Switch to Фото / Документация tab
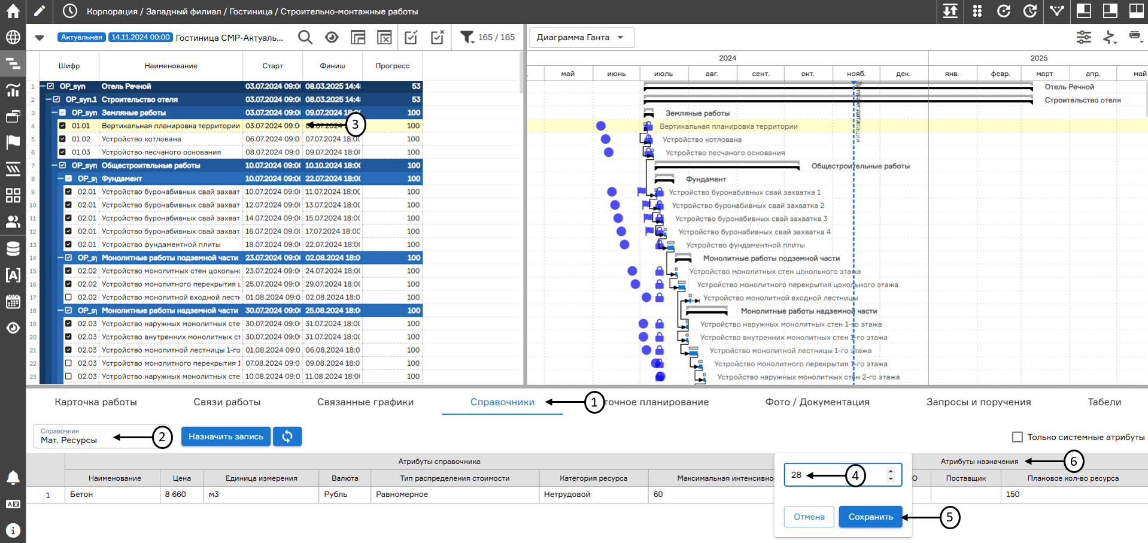Image resolution: width=1148 pixels, height=543 pixels. pyautogui.click(x=817, y=402)
